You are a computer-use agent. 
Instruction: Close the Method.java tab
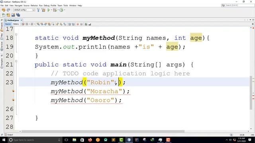point(21,20)
